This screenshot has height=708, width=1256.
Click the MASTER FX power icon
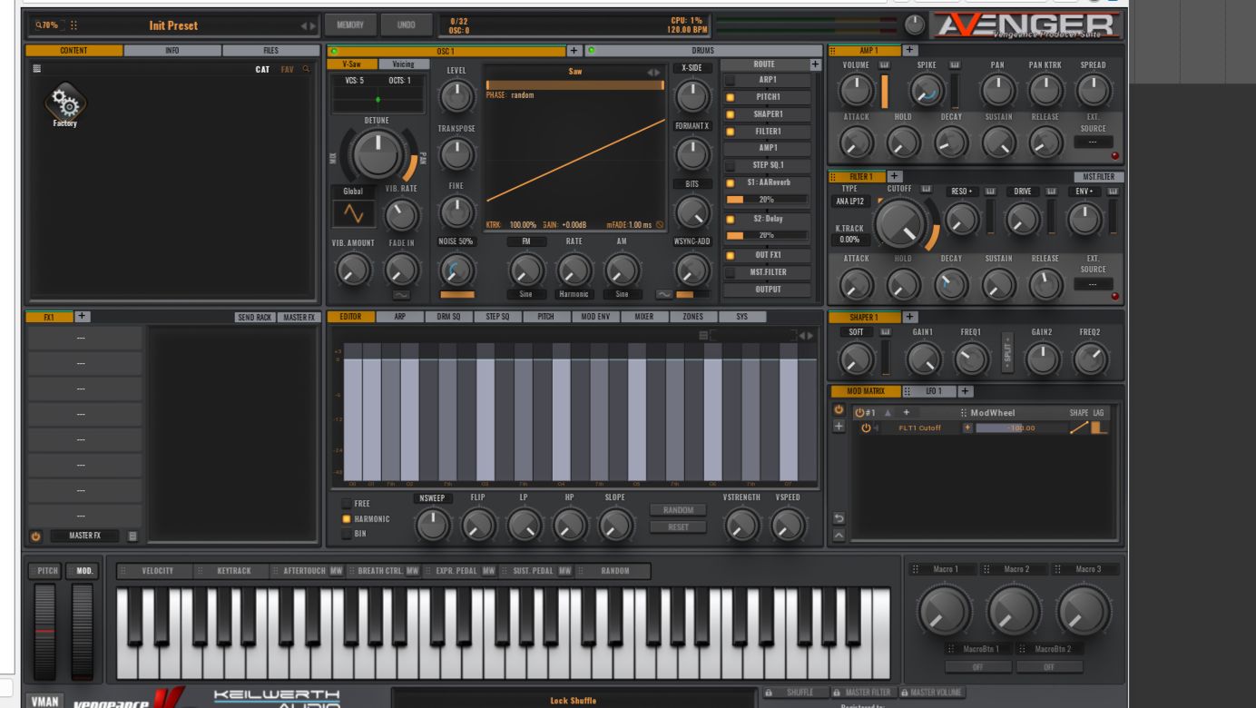(36, 536)
